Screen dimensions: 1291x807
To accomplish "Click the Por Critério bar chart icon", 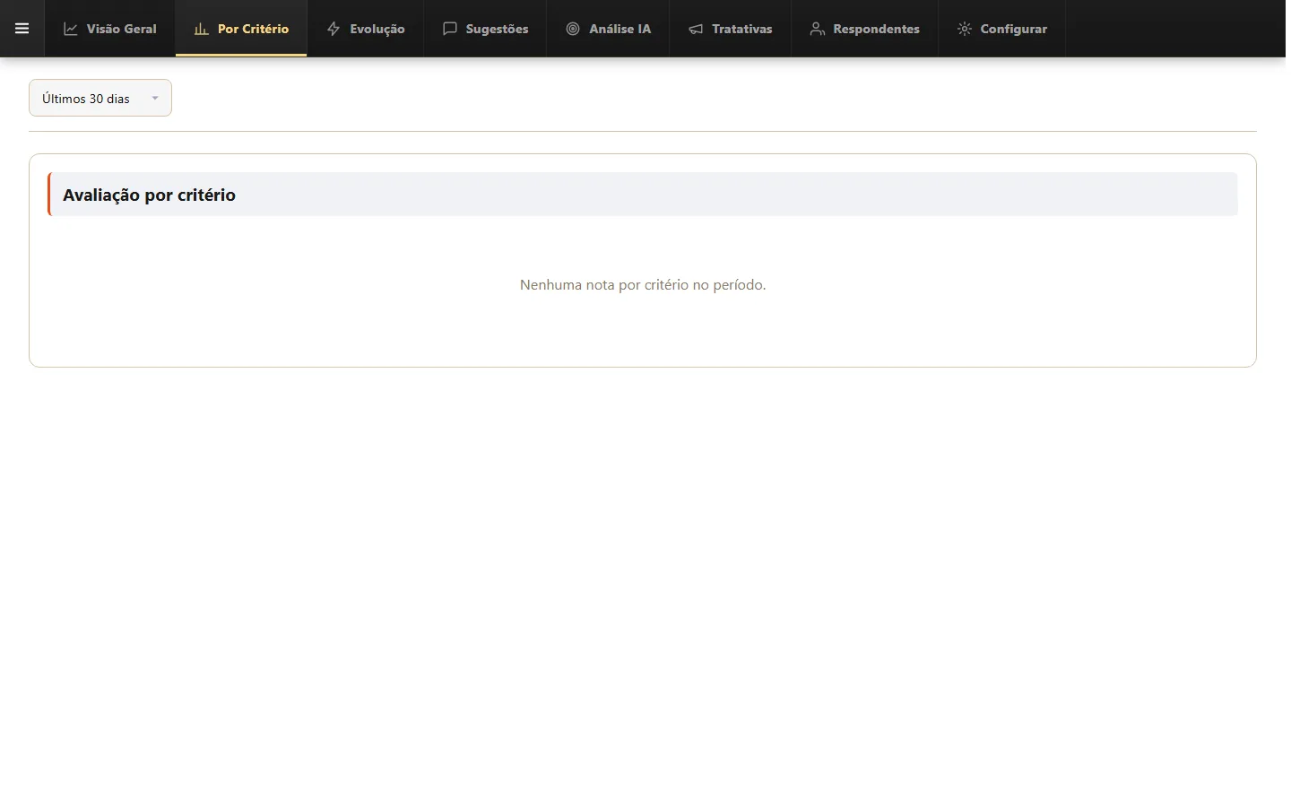I will pos(202,29).
